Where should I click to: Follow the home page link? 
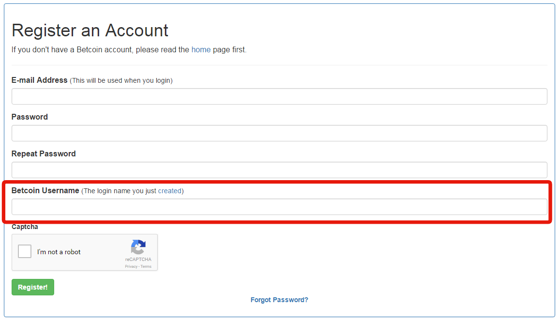201,50
